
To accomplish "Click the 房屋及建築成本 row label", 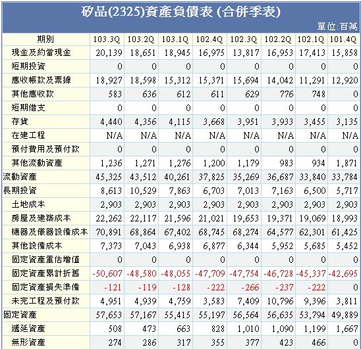I will 42,218.
